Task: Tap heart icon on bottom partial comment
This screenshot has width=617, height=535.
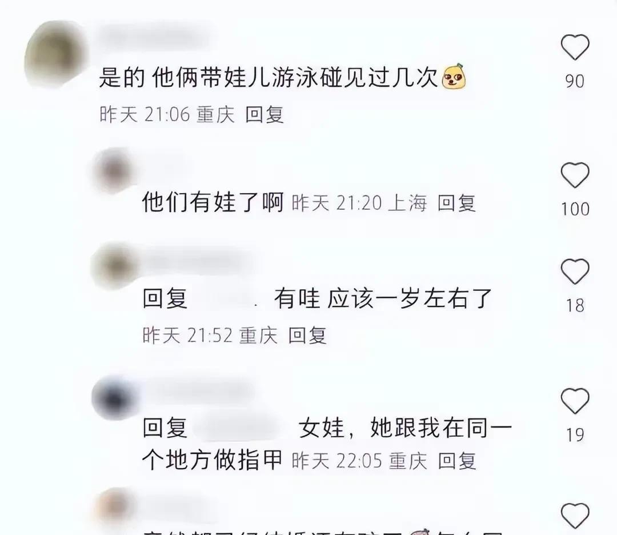Action: [x=575, y=516]
